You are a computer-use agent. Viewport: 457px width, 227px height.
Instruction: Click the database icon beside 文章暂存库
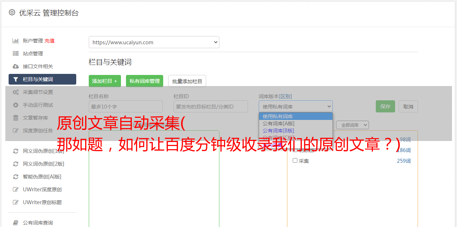pyautogui.click(x=15, y=118)
